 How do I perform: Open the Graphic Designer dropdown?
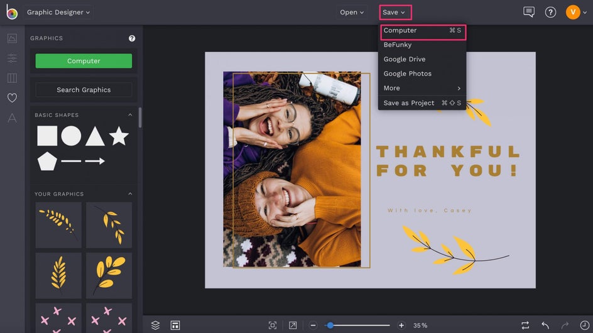coord(59,12)
